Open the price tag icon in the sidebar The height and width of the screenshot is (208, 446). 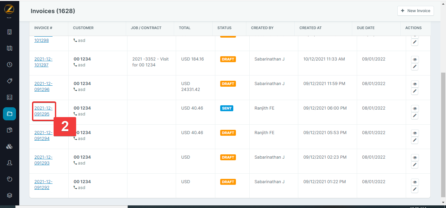click(9, 81)
